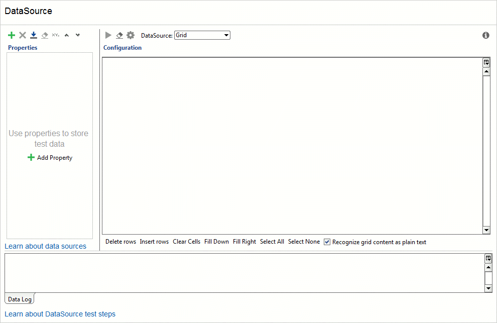The width and height of the screenshot is (497, 323).
Task: Click the grid's vertical scrollbar down arrow
Action: pyautogui.click(x=486, y=230)
